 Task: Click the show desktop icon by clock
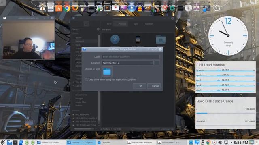pyautogui.click(x=251, y=142)
